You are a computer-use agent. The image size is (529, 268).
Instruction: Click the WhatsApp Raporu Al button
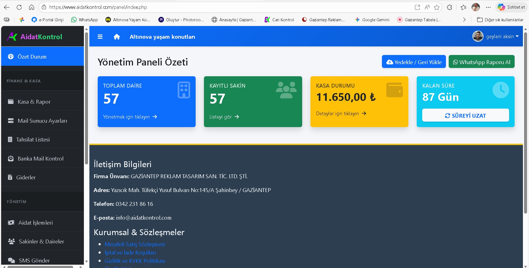coord(481,62)
